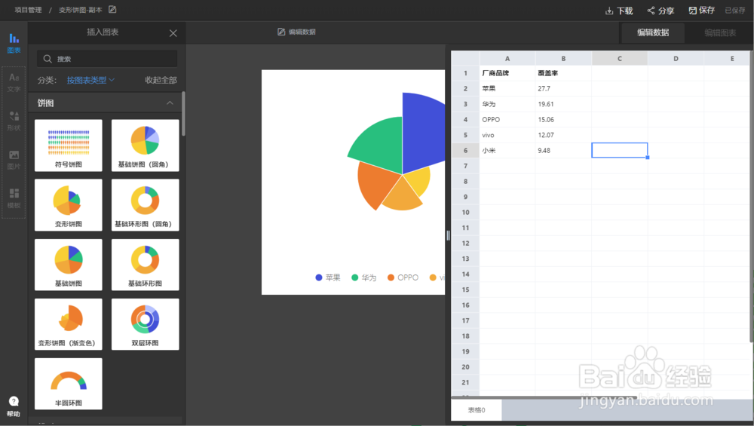This screenshot has width=754, height=426.
Task: Click cell with value 15.06
Action: (563, 119)
